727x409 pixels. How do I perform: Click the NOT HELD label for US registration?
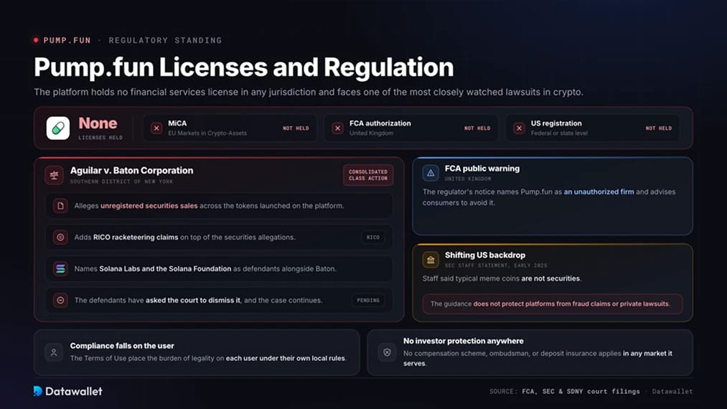coord(658,128)
